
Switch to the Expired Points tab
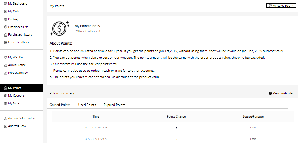(114, 105)
